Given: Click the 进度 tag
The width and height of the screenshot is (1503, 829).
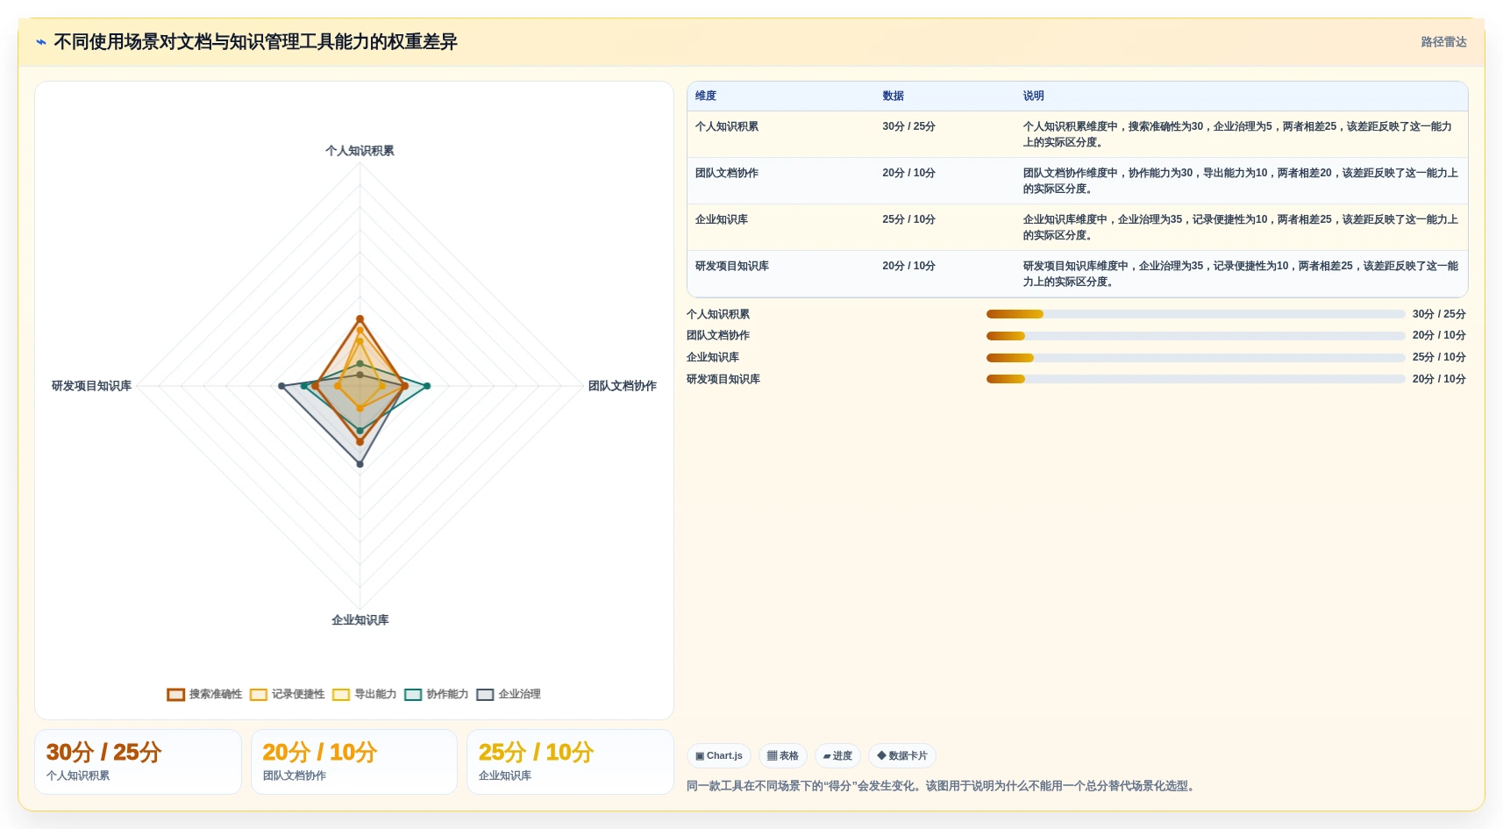Looking at the screenshot, I should 837,755.
